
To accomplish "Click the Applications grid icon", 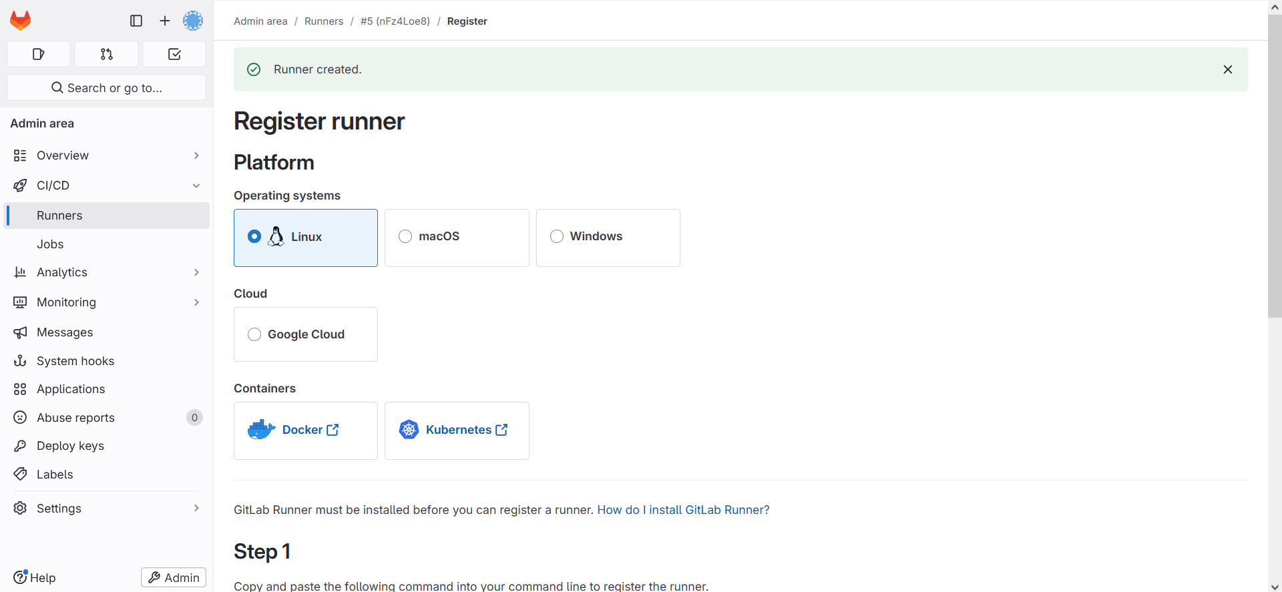I will 20,389.
